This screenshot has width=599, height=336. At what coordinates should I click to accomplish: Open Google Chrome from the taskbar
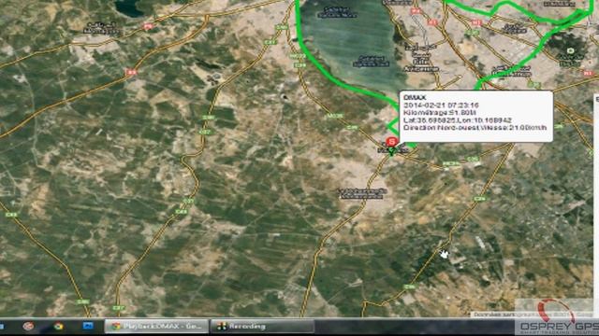(x=58, y=326)
